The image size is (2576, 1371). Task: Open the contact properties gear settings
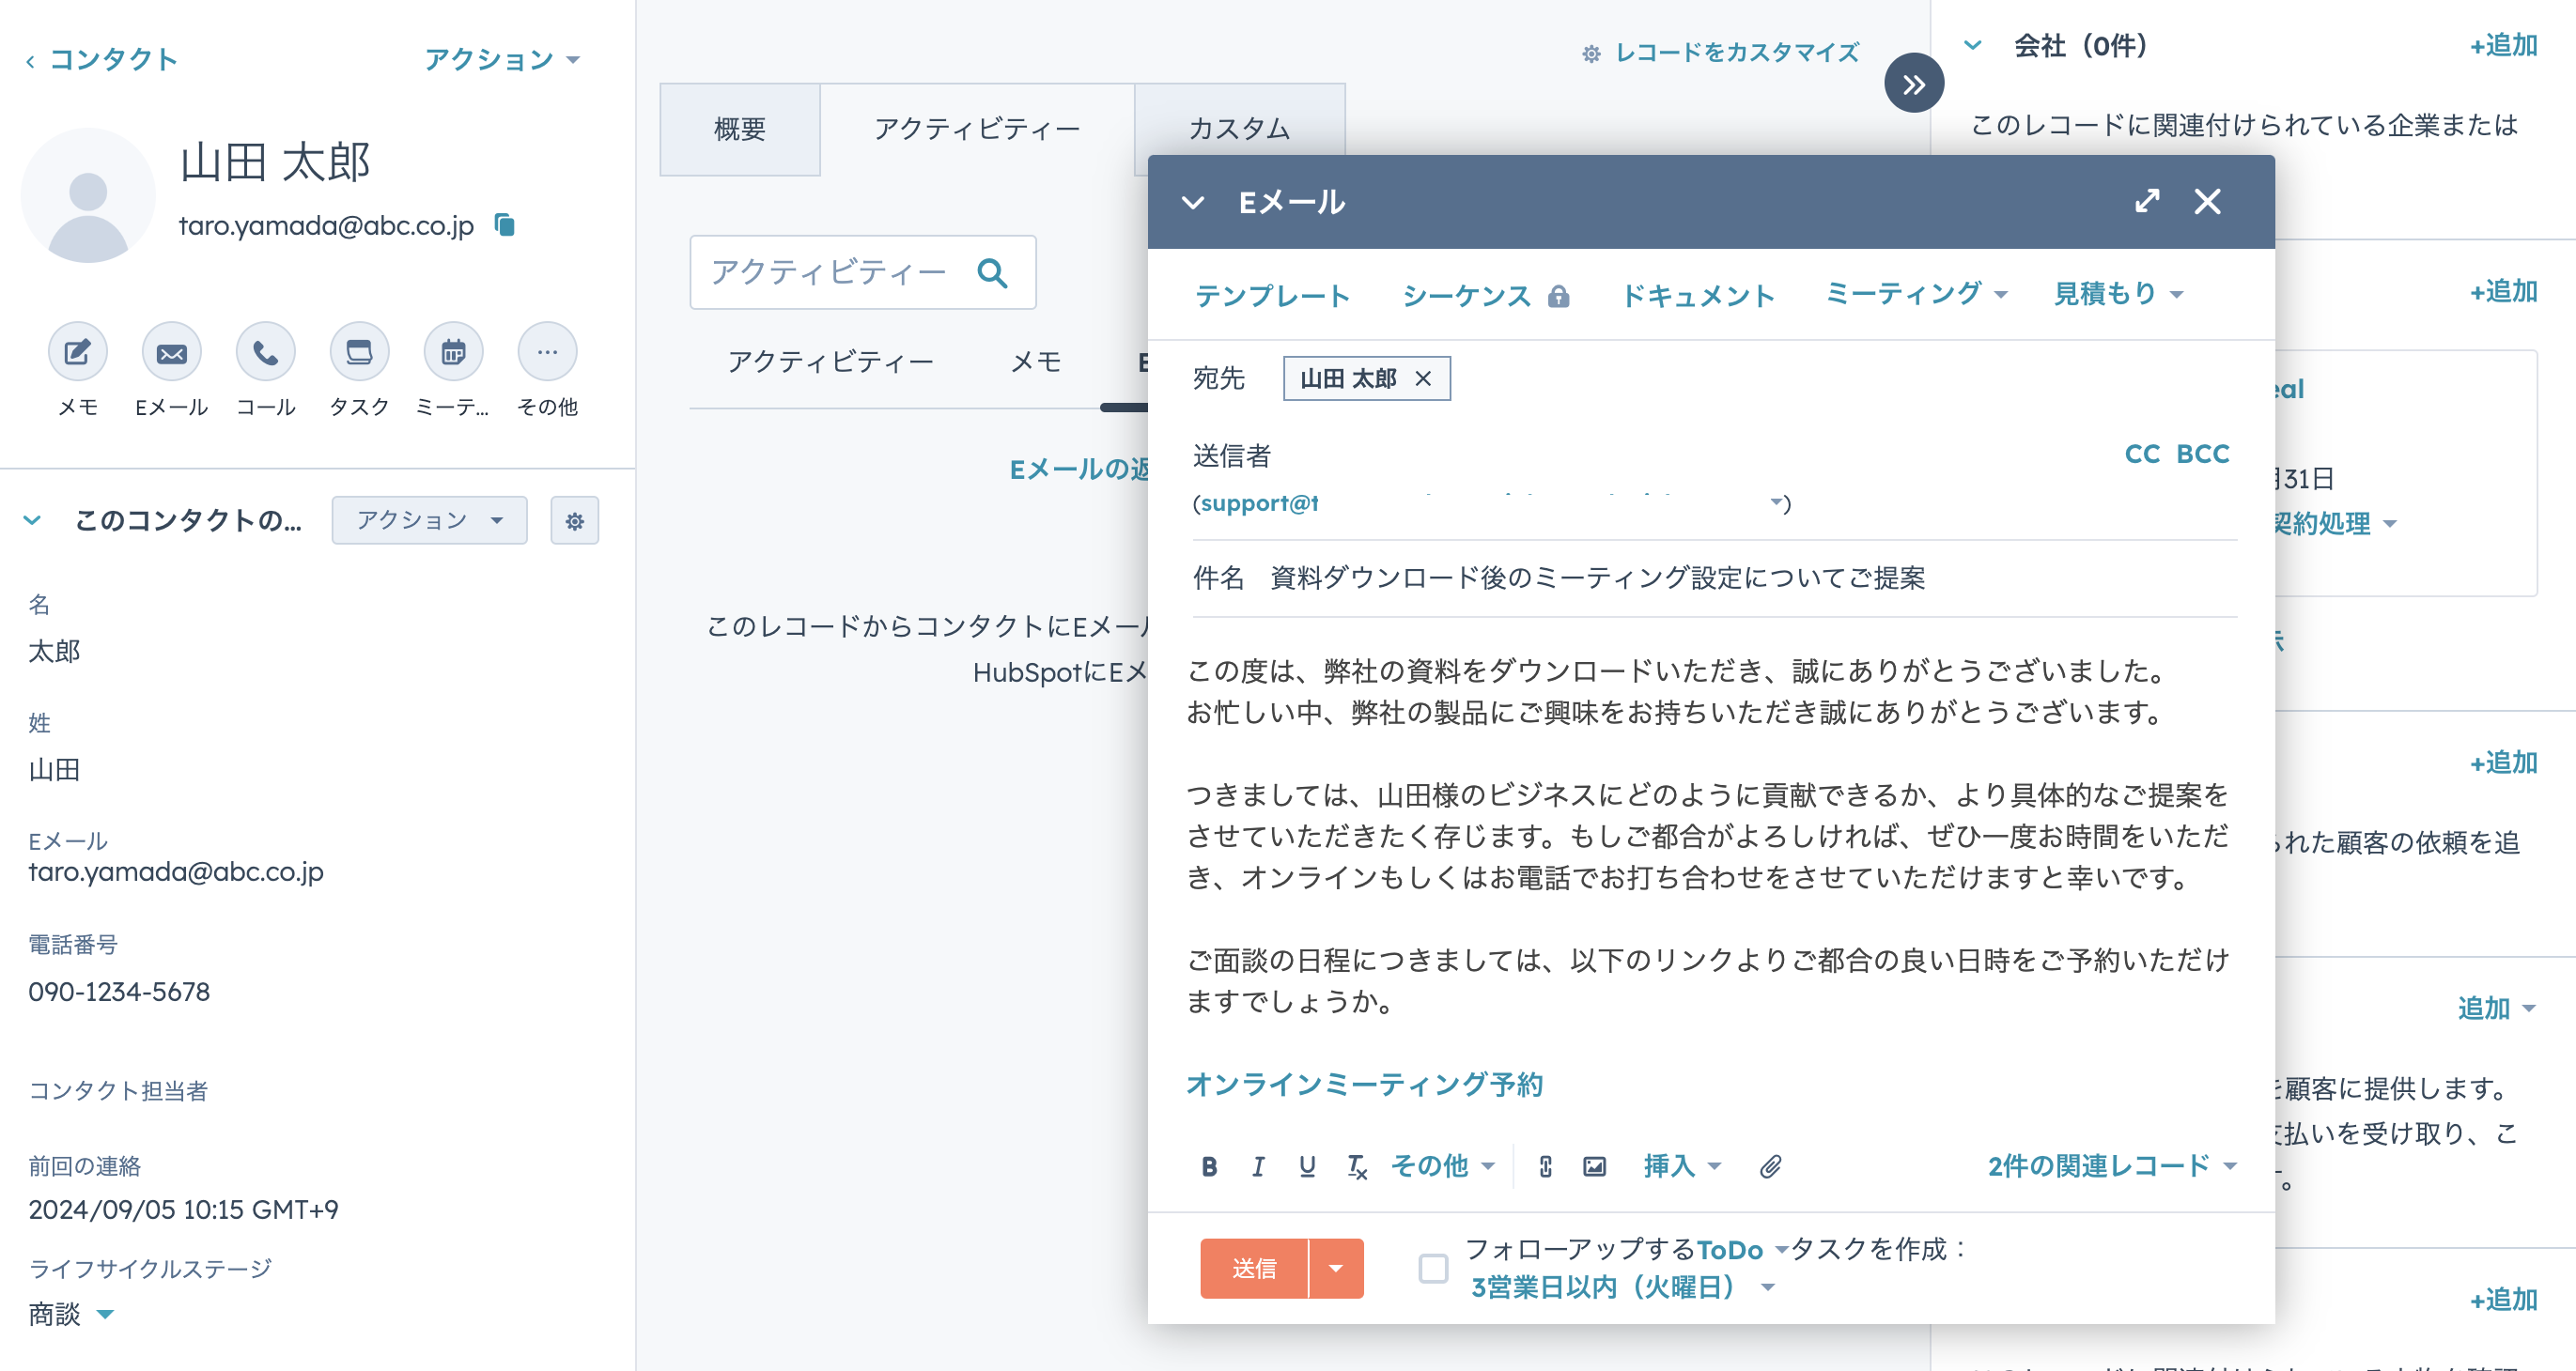pos(574,520)
